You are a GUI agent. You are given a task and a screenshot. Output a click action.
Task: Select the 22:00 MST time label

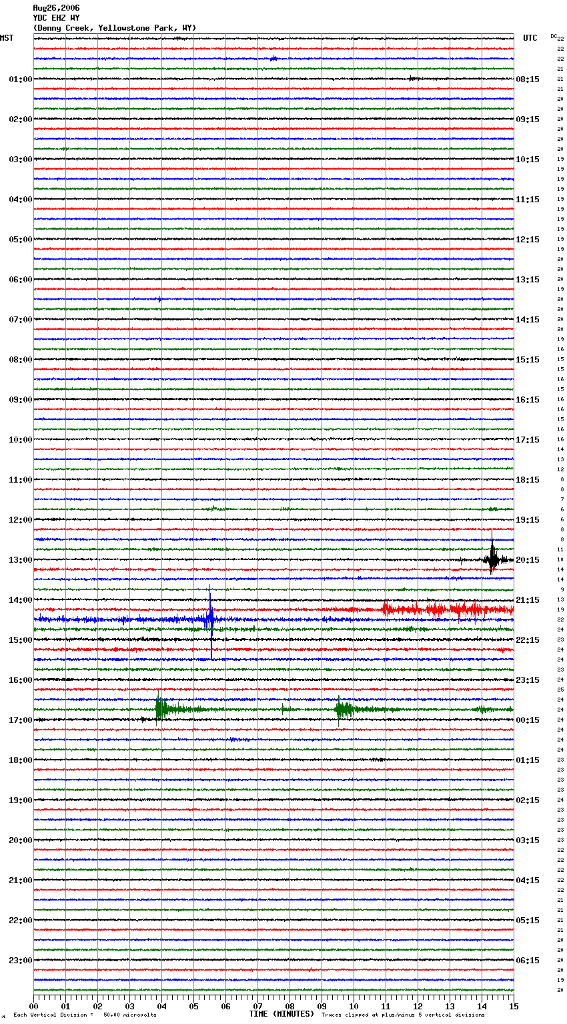(x=21, y=921)
